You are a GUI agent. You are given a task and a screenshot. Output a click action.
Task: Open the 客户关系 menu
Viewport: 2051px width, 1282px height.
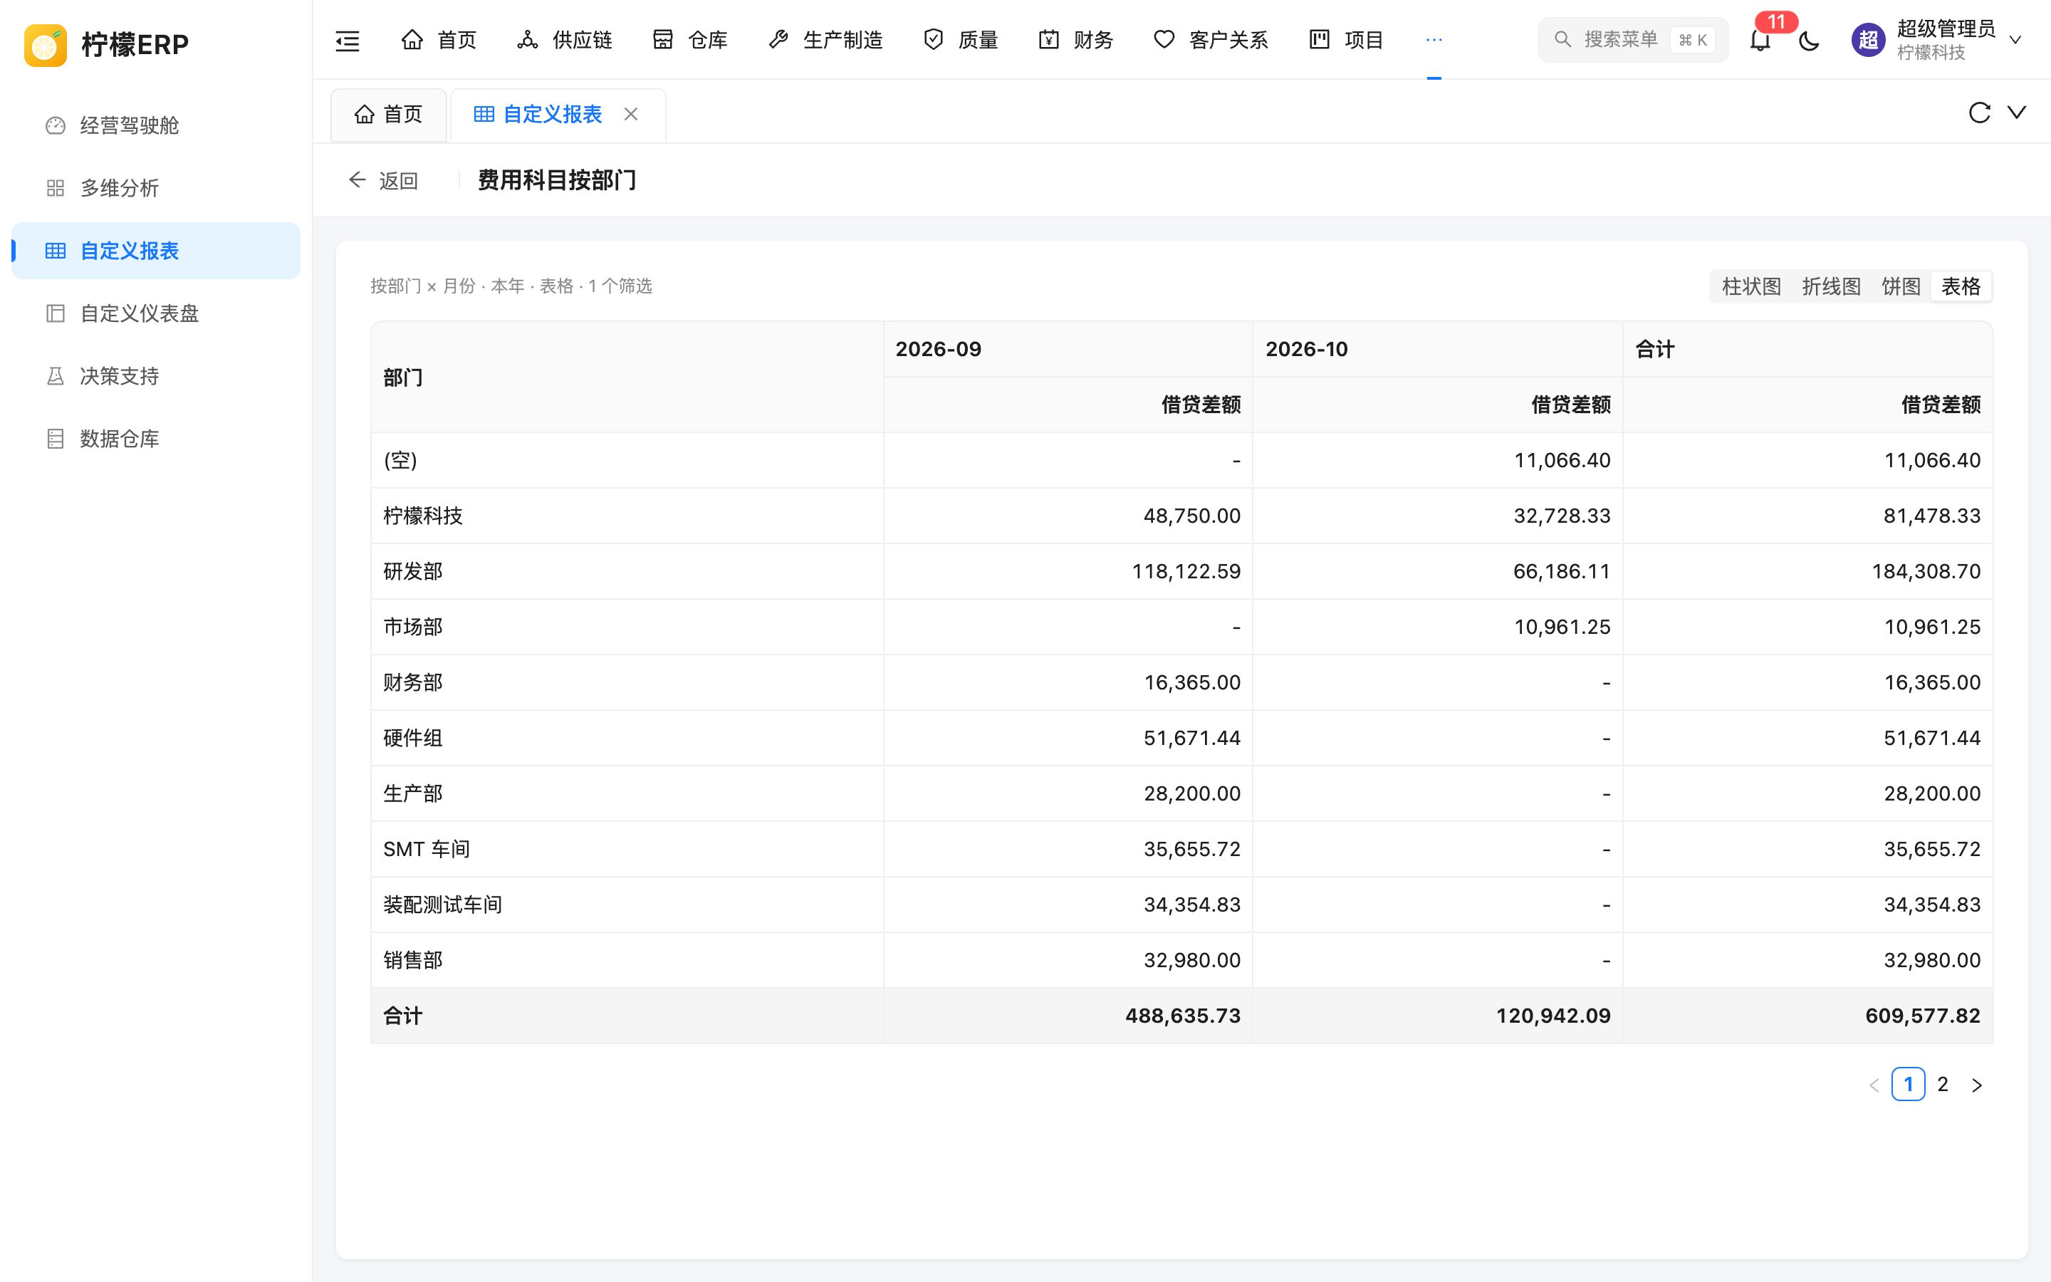coord(1210,40)
